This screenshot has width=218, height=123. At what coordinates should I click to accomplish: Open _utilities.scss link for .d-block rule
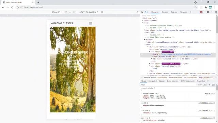click(207, 111)
